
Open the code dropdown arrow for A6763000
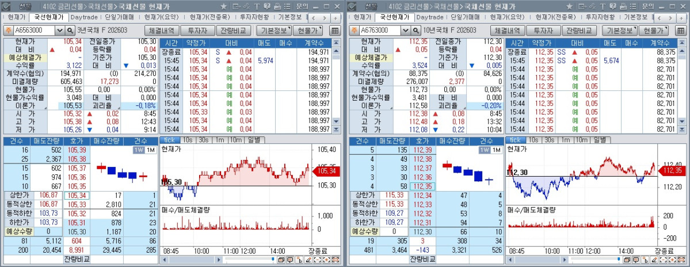[406, 30]
